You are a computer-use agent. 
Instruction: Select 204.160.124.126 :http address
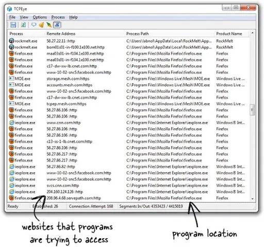[65, 192]
